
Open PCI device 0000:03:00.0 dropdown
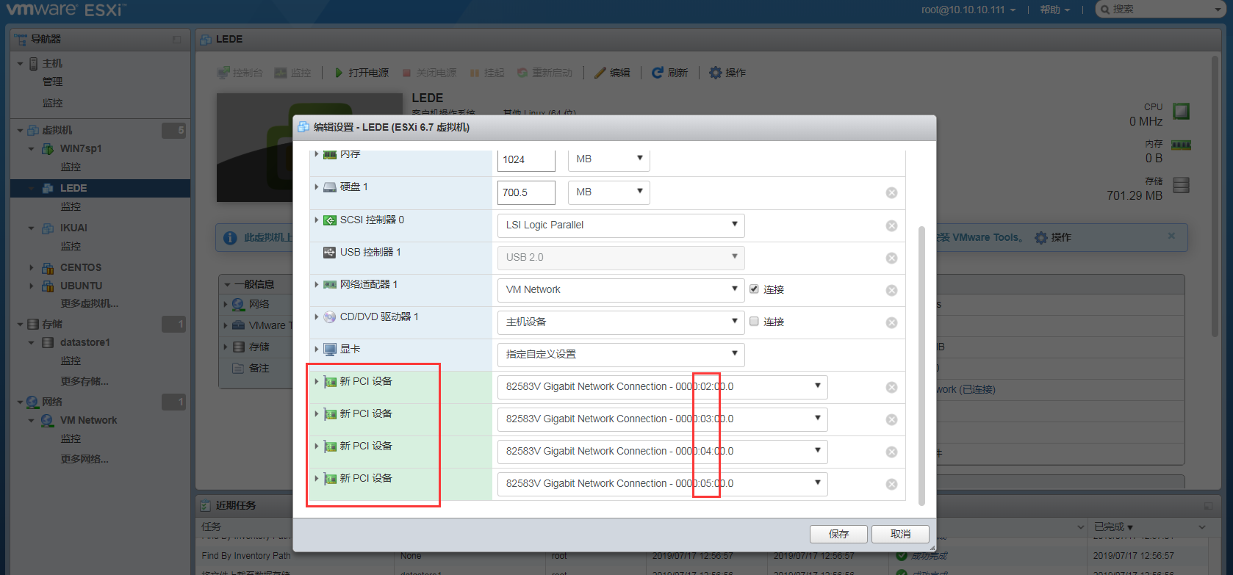click(662, 419)
